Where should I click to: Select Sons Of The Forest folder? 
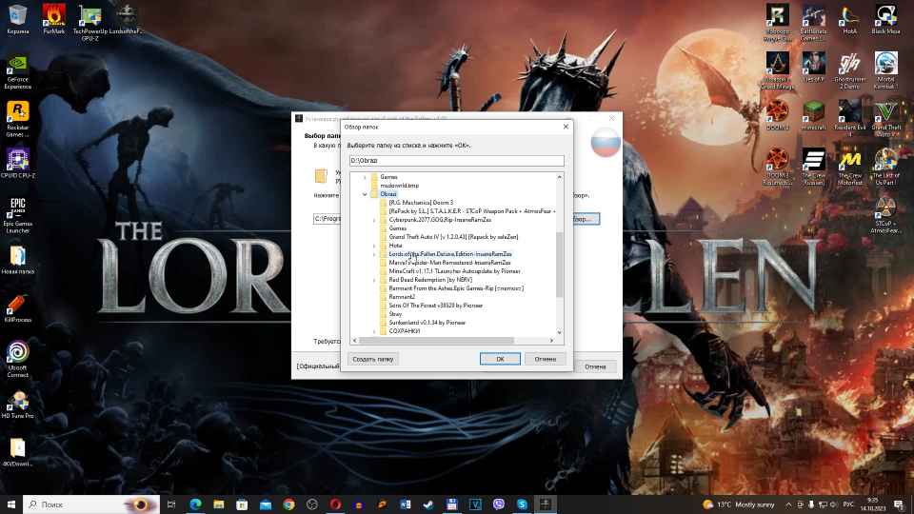435,306
